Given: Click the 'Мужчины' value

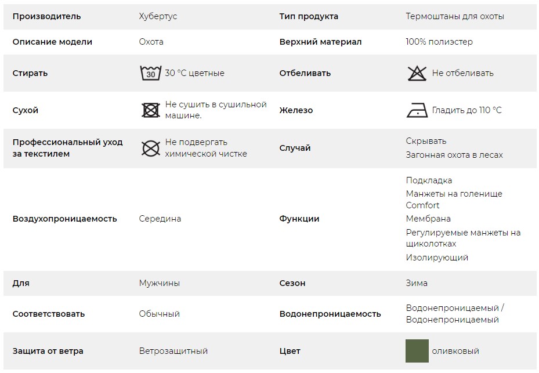Looking at the screenshot, I should (x=159, y=283).
